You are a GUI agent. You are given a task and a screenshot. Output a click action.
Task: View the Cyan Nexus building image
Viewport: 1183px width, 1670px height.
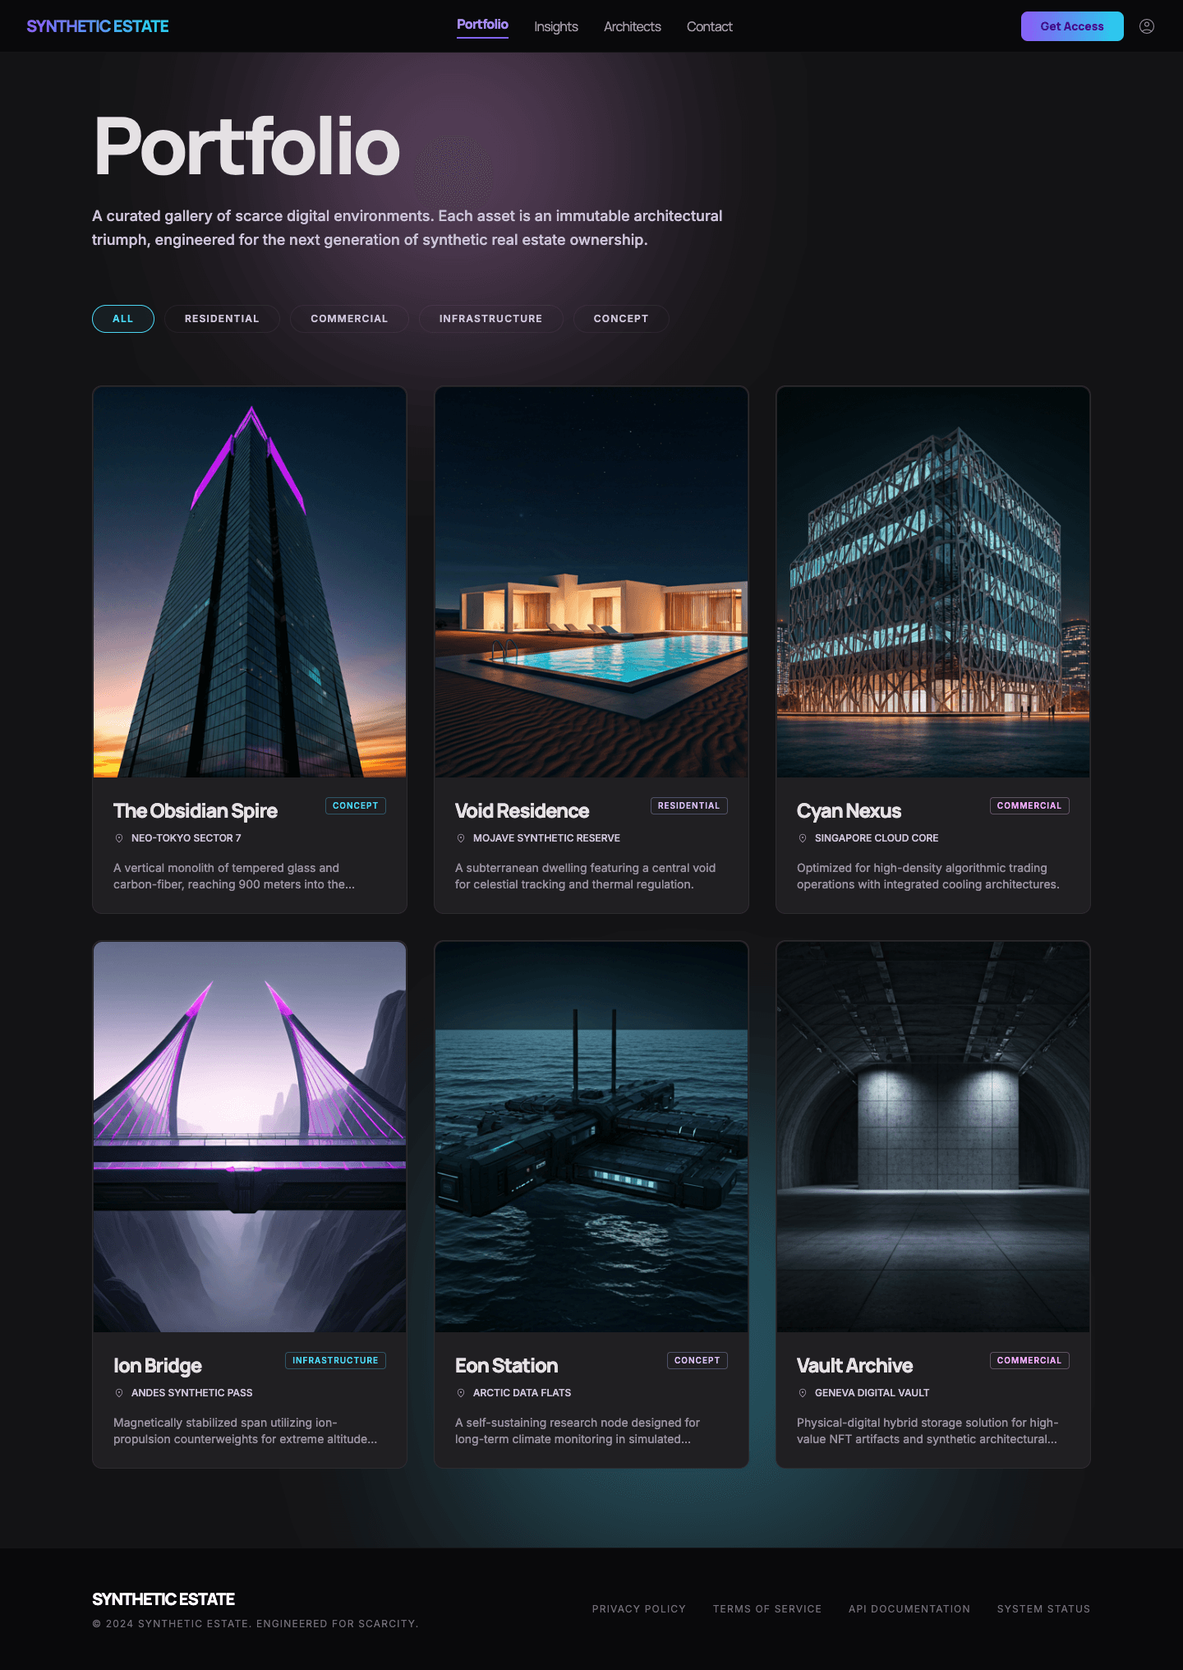933,582
